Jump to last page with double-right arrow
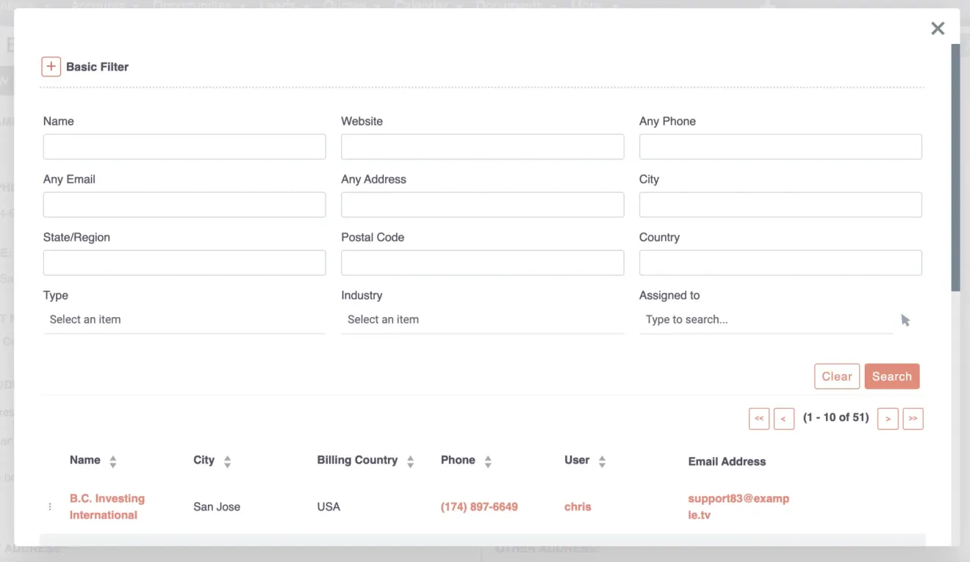 913,418
